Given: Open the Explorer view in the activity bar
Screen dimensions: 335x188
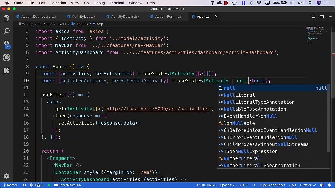Looking at the screenshot, I should click(7, 19).
